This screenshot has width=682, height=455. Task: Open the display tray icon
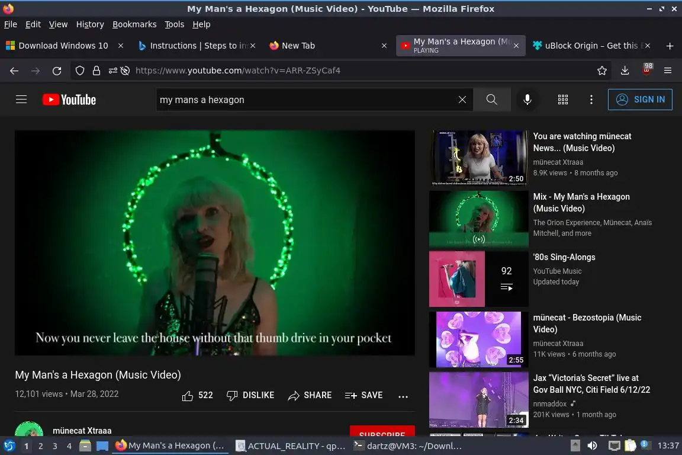tap(614, 446)
